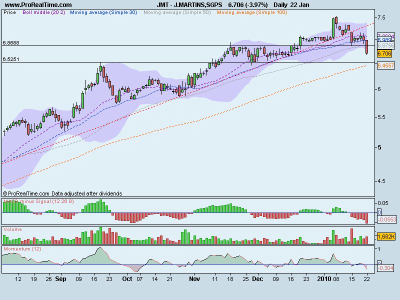Viewport: 400px width, 300px height.
Task: Select the Moving average (Simple 30) legend
Action: pyautogui.click(x=103, y=12)
